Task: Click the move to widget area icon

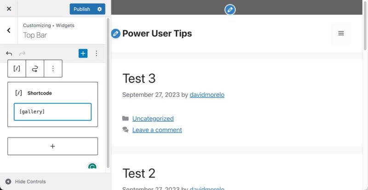Action: (35, 69)
